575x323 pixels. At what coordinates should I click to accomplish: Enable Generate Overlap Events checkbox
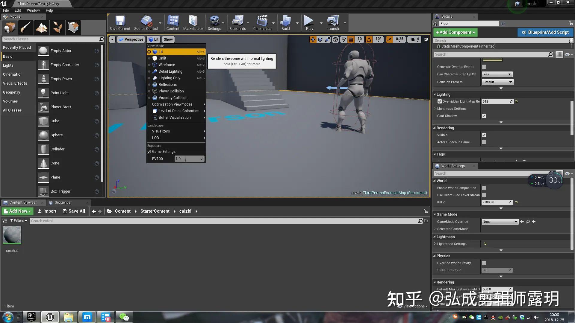coord(484,67)
